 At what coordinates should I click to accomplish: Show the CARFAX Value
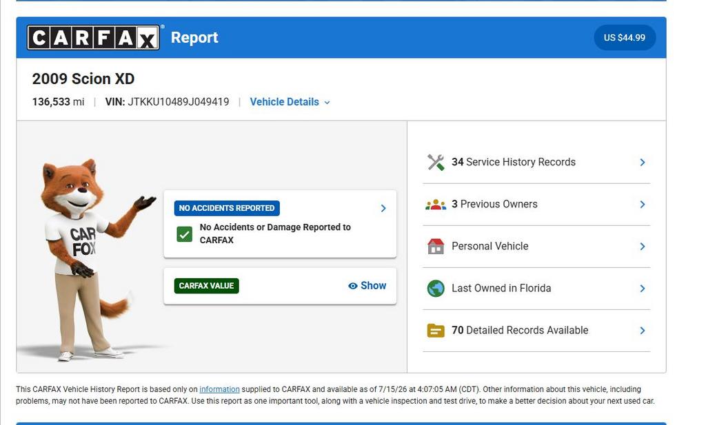coord(367,286)
